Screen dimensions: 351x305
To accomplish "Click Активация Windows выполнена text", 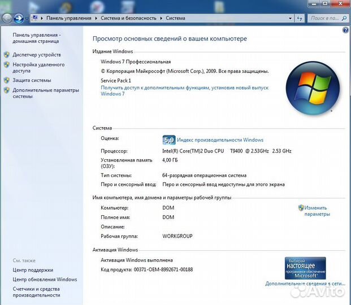I will pyautogui.click(x=137, y=260).
